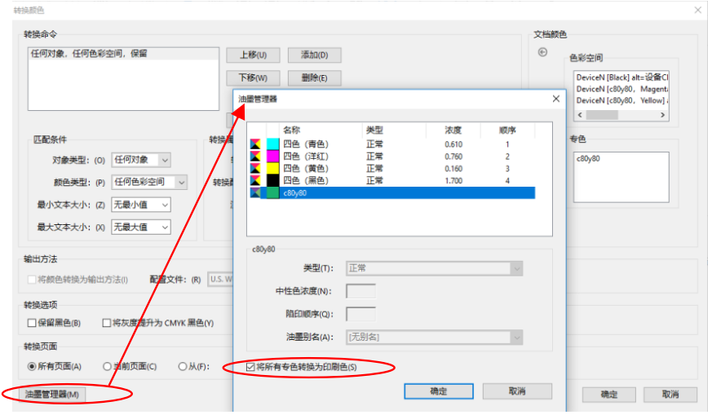
Task: Click the 浓度 column header
Action: pos(453,130)
